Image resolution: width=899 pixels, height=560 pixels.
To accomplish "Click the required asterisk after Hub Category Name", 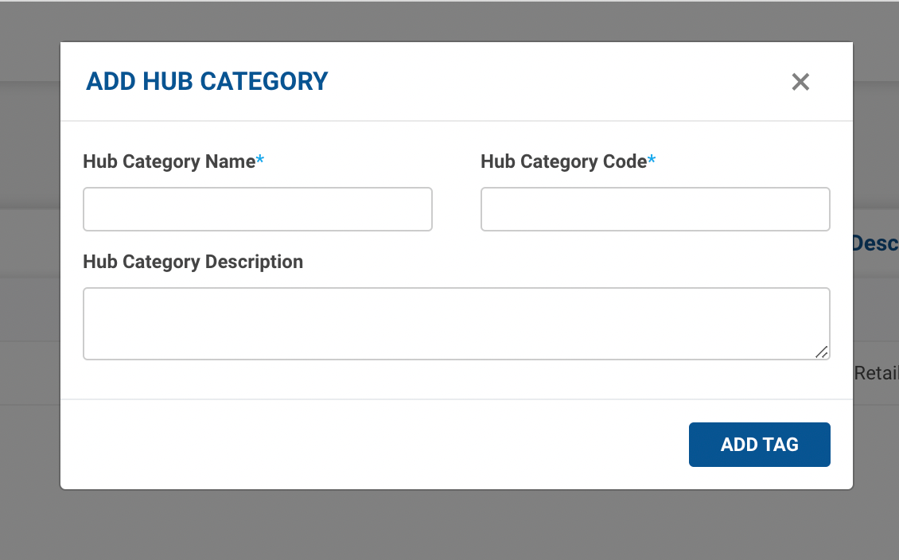I will pos(260,161).
